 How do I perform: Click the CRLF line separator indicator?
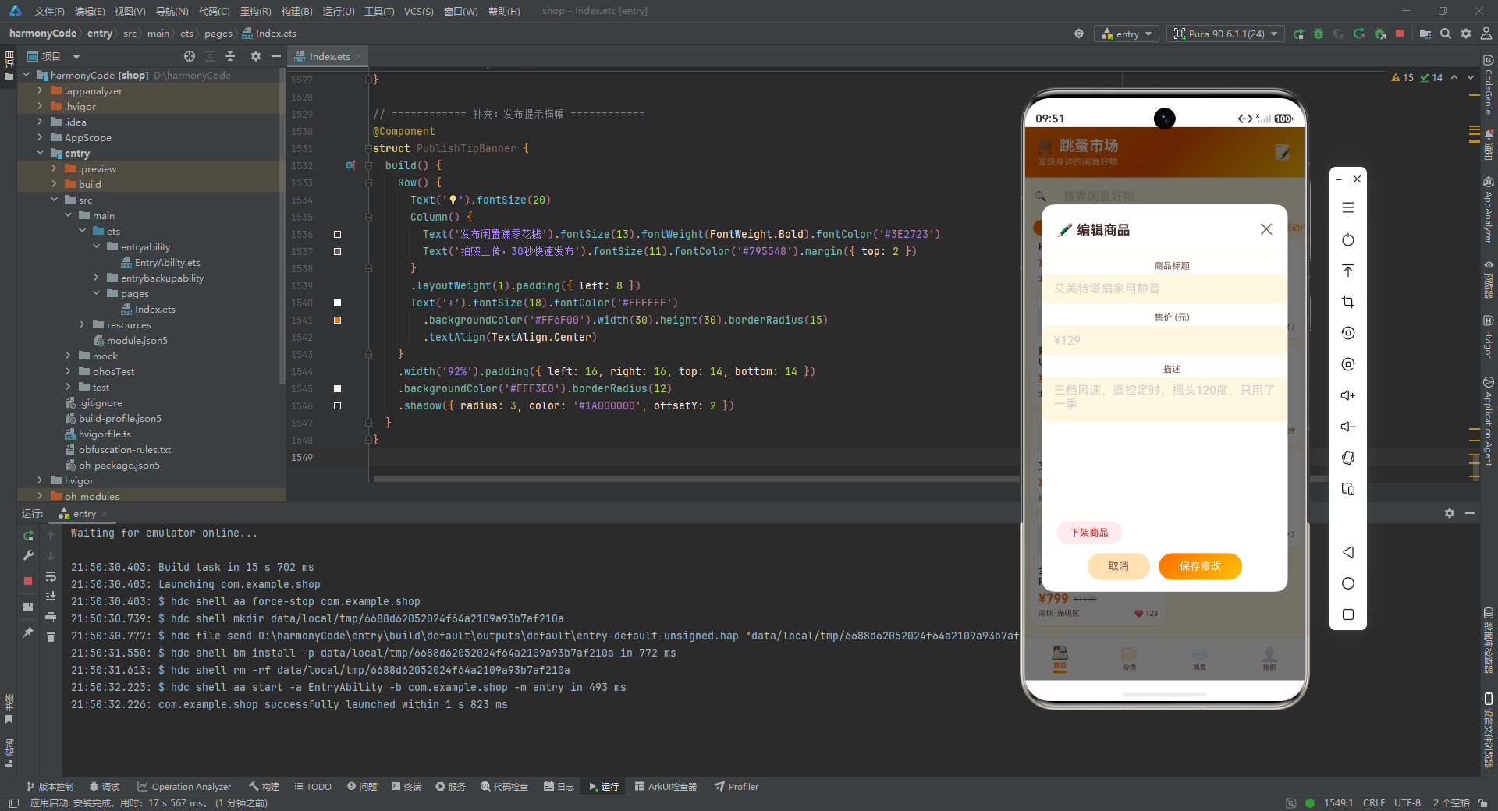(1374, 802)
